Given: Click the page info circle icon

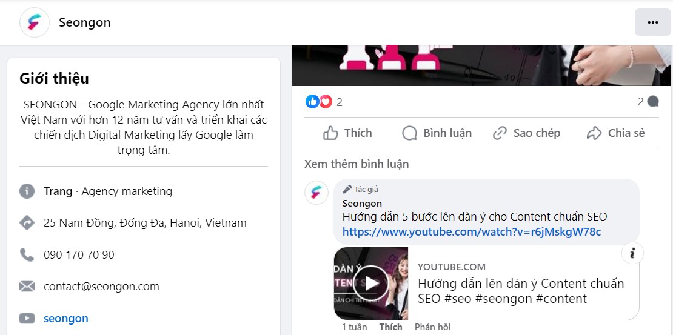Looking at the screenshot, I should coord(27,191).
